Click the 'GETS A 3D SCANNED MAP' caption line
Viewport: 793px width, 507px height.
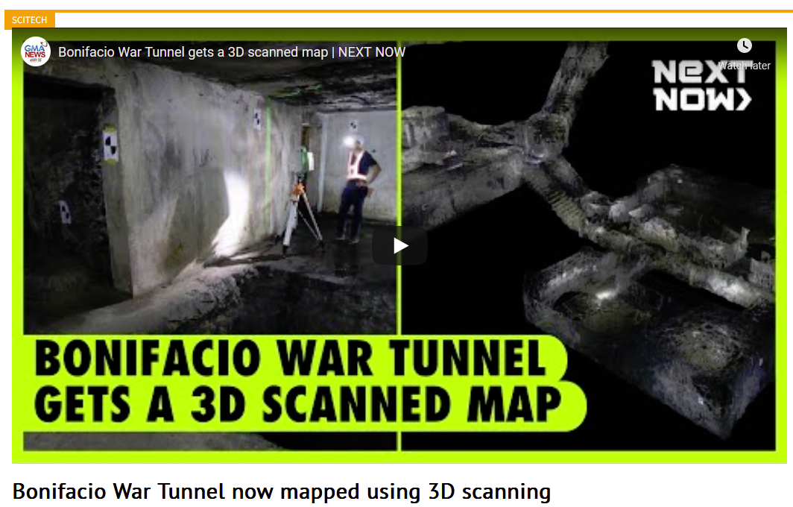pos(298,405)
